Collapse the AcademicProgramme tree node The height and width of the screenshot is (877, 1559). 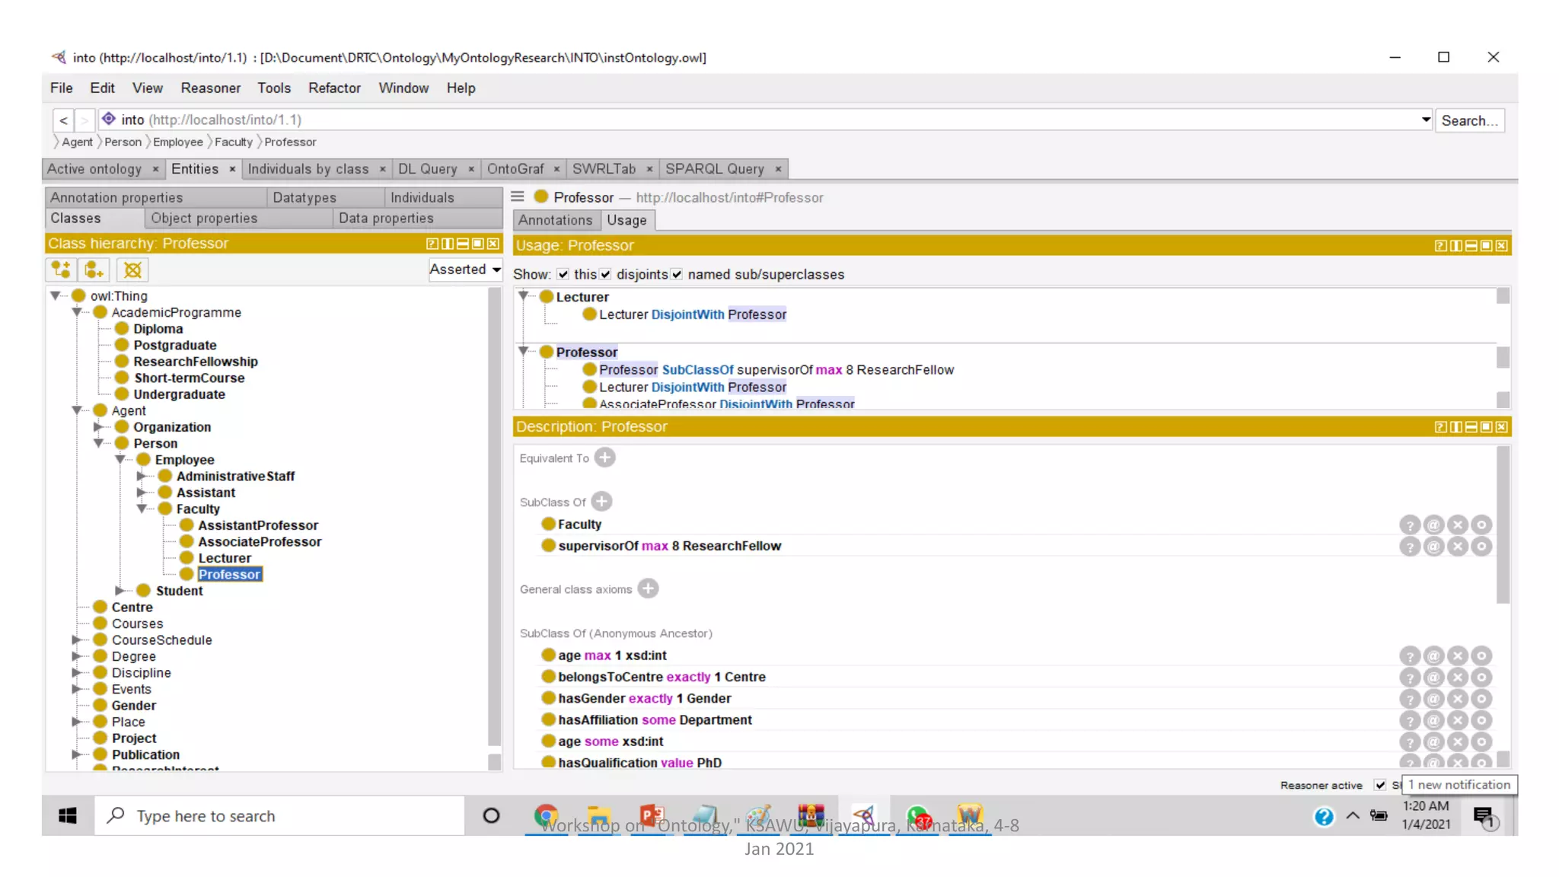pyautogui.click(x=77, y=312)
